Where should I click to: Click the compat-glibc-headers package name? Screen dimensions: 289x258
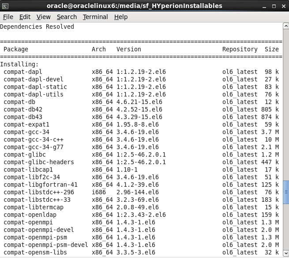pyautogui.click(x=39, y=162)
